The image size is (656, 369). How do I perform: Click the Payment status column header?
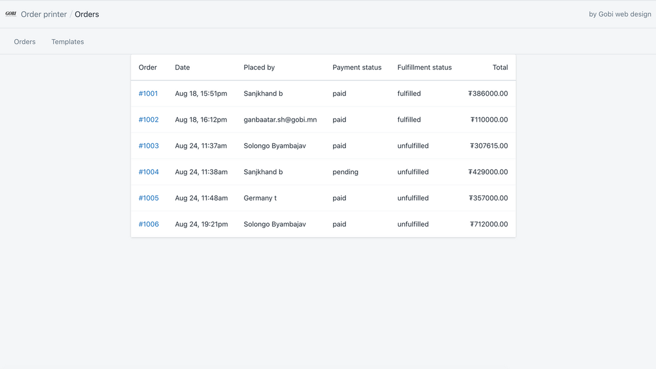pyautogui.click(x=357, y=67)
